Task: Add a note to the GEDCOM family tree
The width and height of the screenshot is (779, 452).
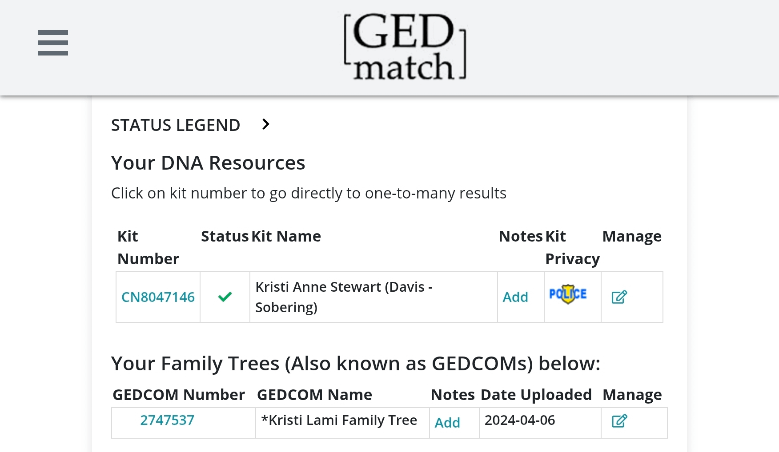Action: coord(447,423)
